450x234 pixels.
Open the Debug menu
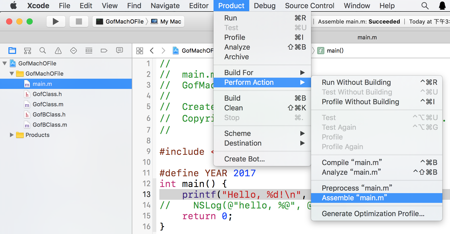[265, 6]
